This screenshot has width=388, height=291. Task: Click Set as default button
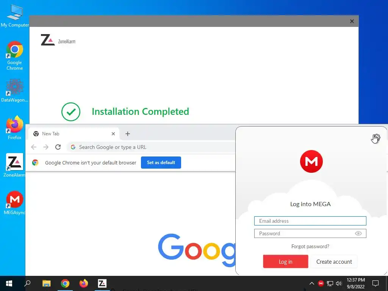(161, 163)
